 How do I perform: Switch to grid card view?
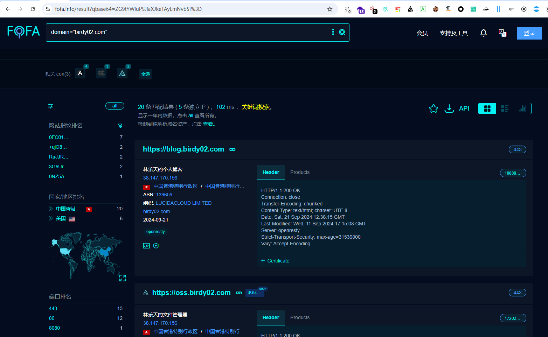487,108
